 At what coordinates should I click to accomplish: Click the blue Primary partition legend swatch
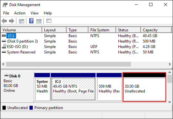pyautogui.click(x=31, y=108)
